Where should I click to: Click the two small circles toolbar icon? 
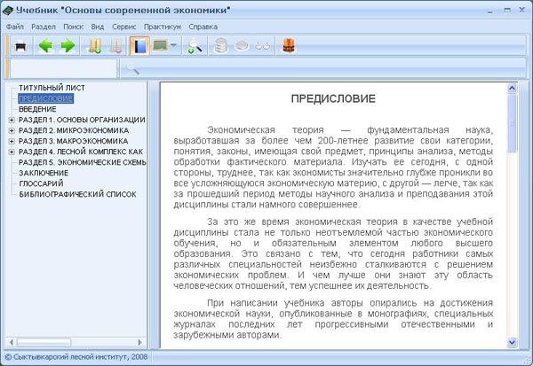point(263,46)
